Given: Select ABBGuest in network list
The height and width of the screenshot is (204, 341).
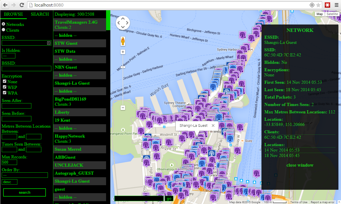Looking at the screenshot, I should click(80, 157).
